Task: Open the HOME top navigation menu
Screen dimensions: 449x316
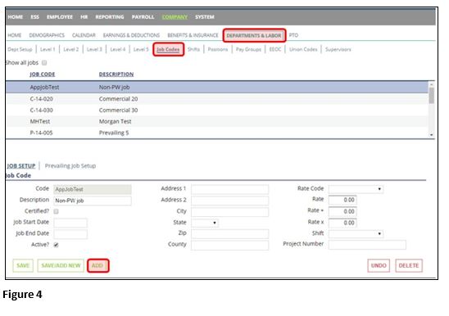Action: coord(16,17)
